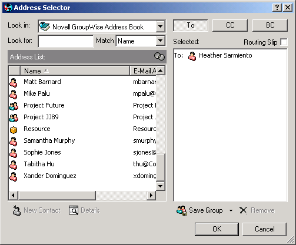Click the Matt Barnard contact icon
Viewport: 296px width, 245px height.
14,82
